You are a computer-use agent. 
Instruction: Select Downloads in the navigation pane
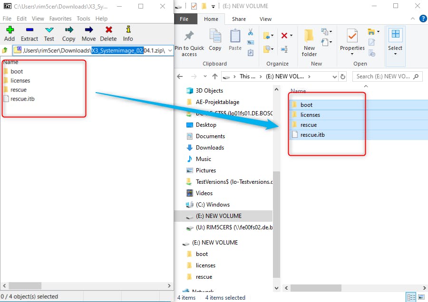click(x=210, y=148)
